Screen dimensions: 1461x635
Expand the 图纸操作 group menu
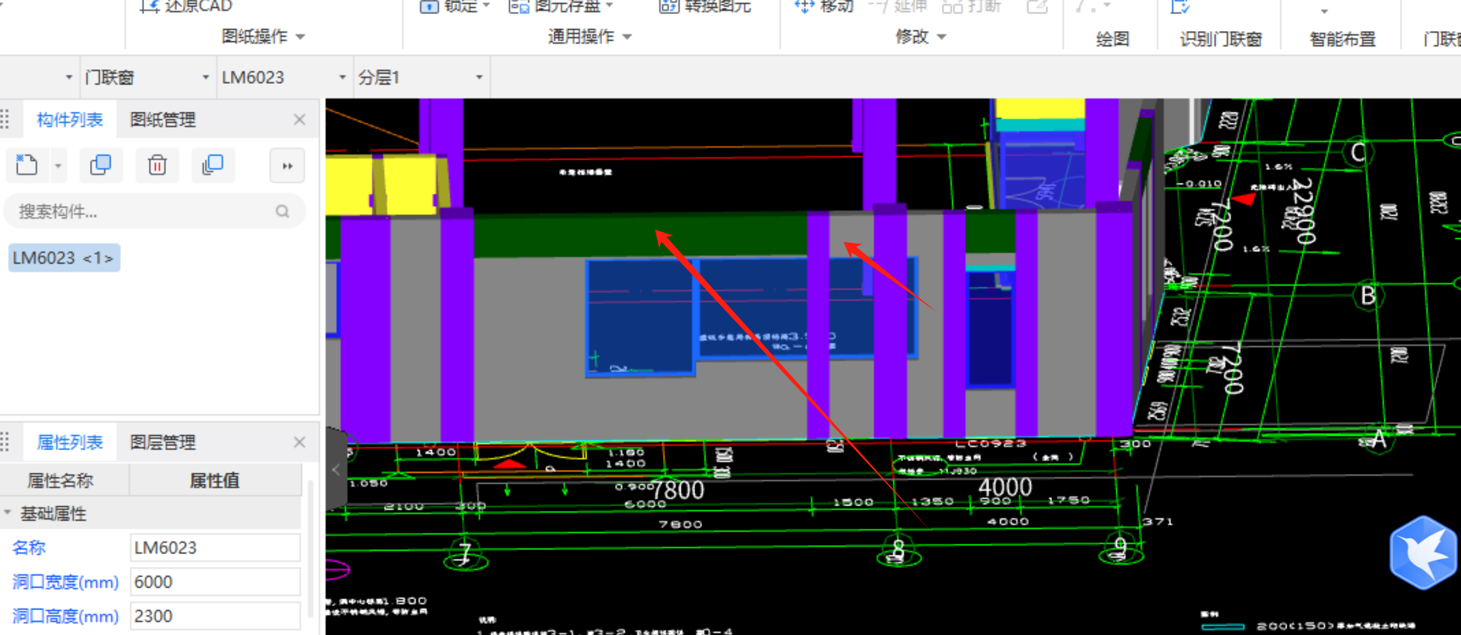tap(263, 36)
